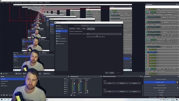
Task: Enable the replay buffer checkbox
Action: [x=70, y=31]
